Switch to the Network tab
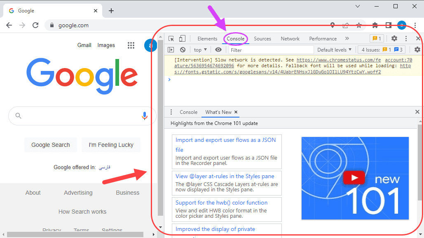This screenshot has height=238, width=424. pyautogui.click(x=290, y=39)
